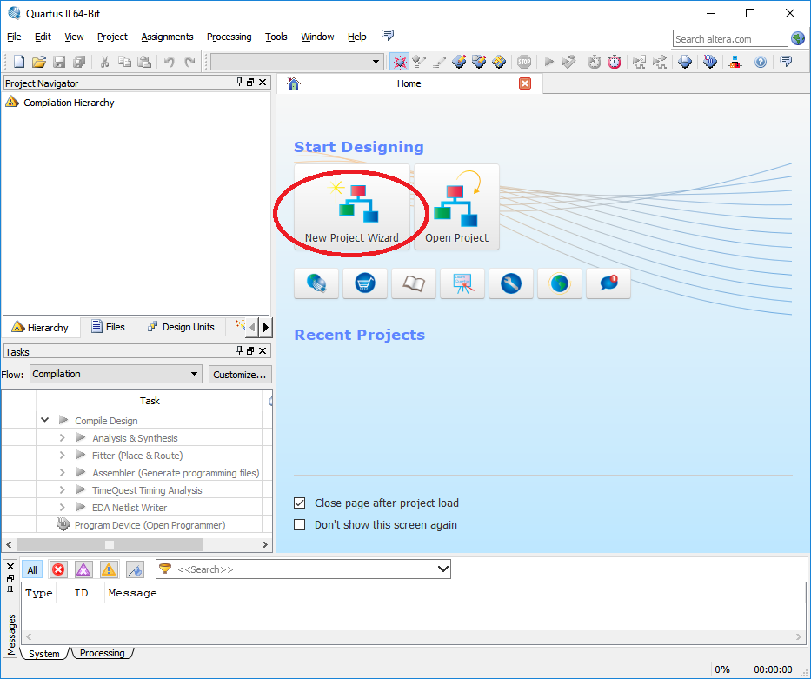Screen dimensions: 811x679
Task: Toggle critical warning messages filter icon
Action: [83, 569]
